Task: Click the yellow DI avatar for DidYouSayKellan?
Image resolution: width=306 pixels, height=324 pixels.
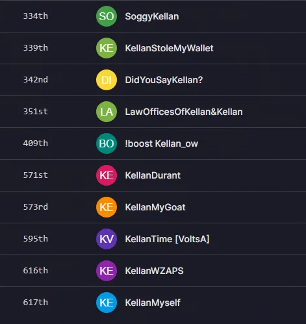Action: [x=107, y=80]
